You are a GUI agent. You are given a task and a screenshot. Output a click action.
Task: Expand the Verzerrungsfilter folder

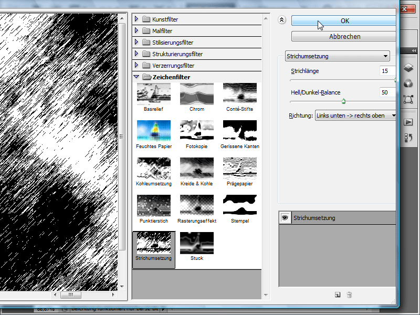coord(136,65)
